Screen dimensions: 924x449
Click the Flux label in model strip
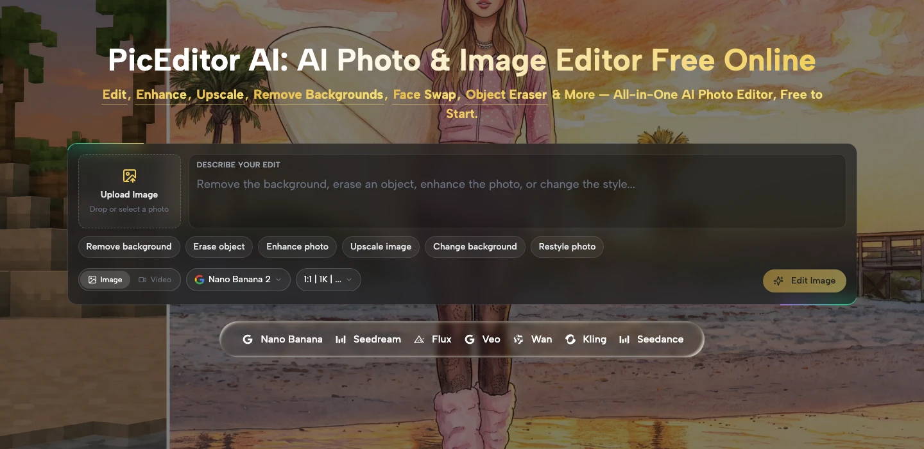click(x=441, y=339)
